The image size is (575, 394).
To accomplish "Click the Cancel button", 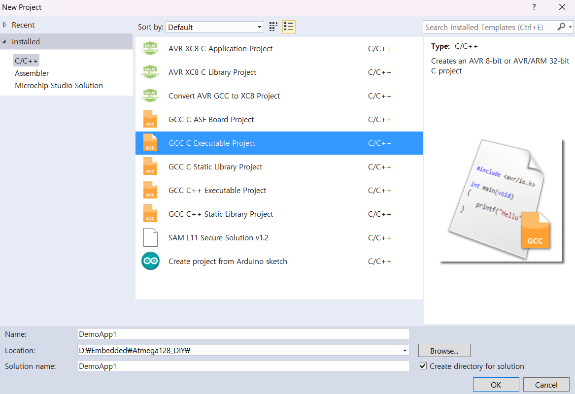I will (546, 385).
